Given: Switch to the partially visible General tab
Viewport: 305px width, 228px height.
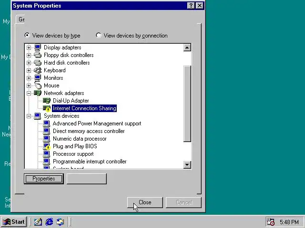Looking at the screenshot, I should click(x=20, y=19).
